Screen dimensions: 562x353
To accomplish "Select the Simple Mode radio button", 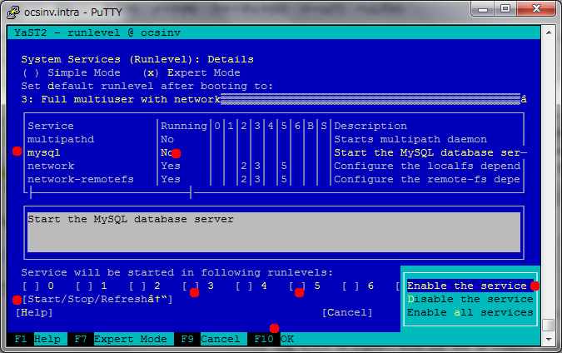I will click(x=72, y=72).
